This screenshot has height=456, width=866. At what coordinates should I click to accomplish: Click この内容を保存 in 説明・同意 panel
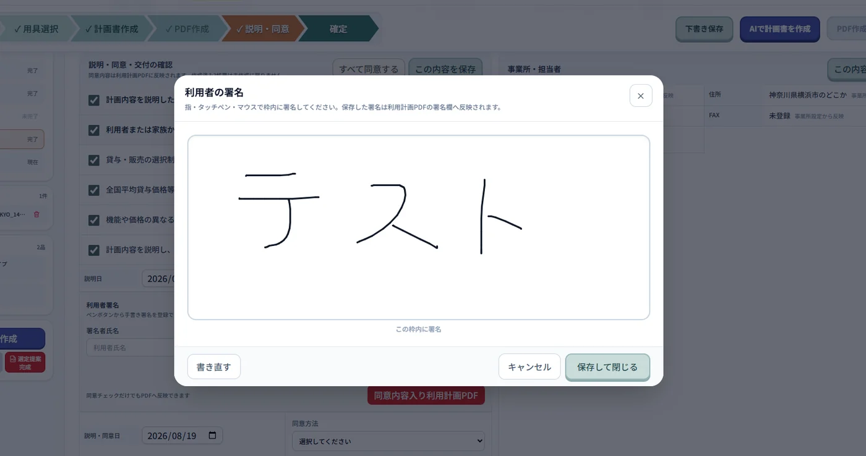(x=445, y=69)
